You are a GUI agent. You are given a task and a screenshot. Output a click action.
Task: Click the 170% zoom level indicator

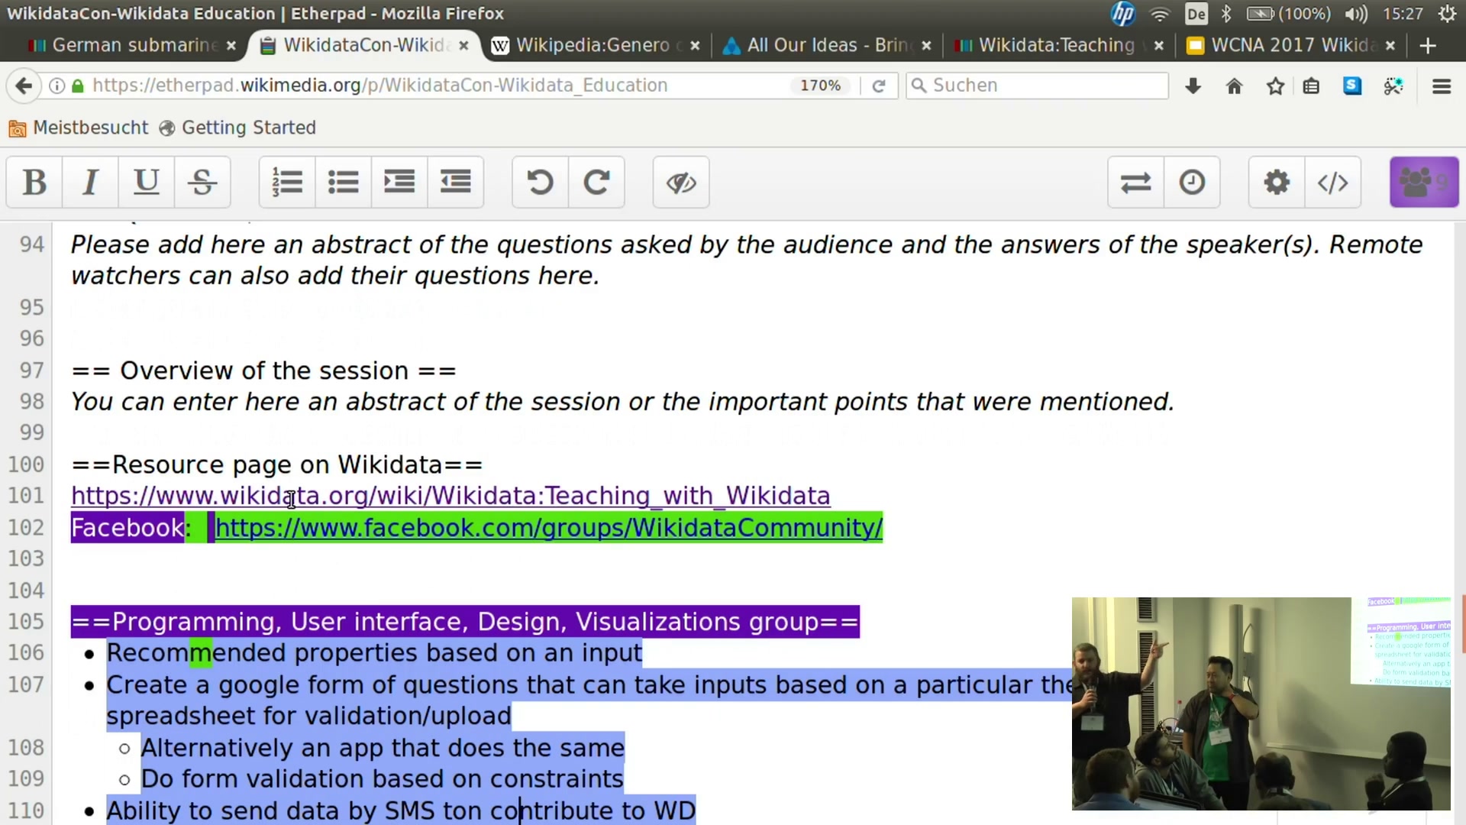(820, 86)
